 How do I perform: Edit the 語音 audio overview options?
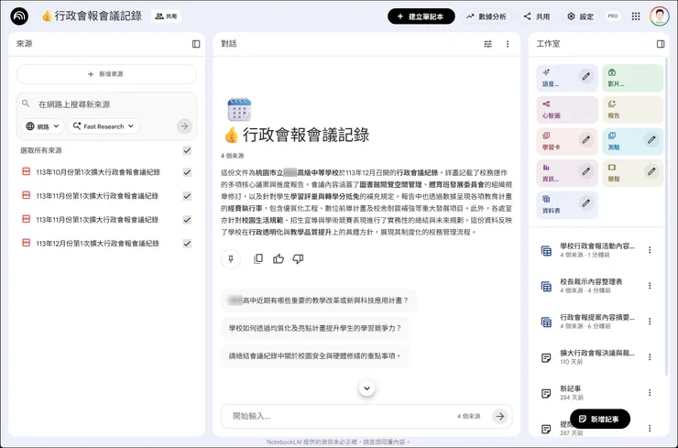[585, 77]
